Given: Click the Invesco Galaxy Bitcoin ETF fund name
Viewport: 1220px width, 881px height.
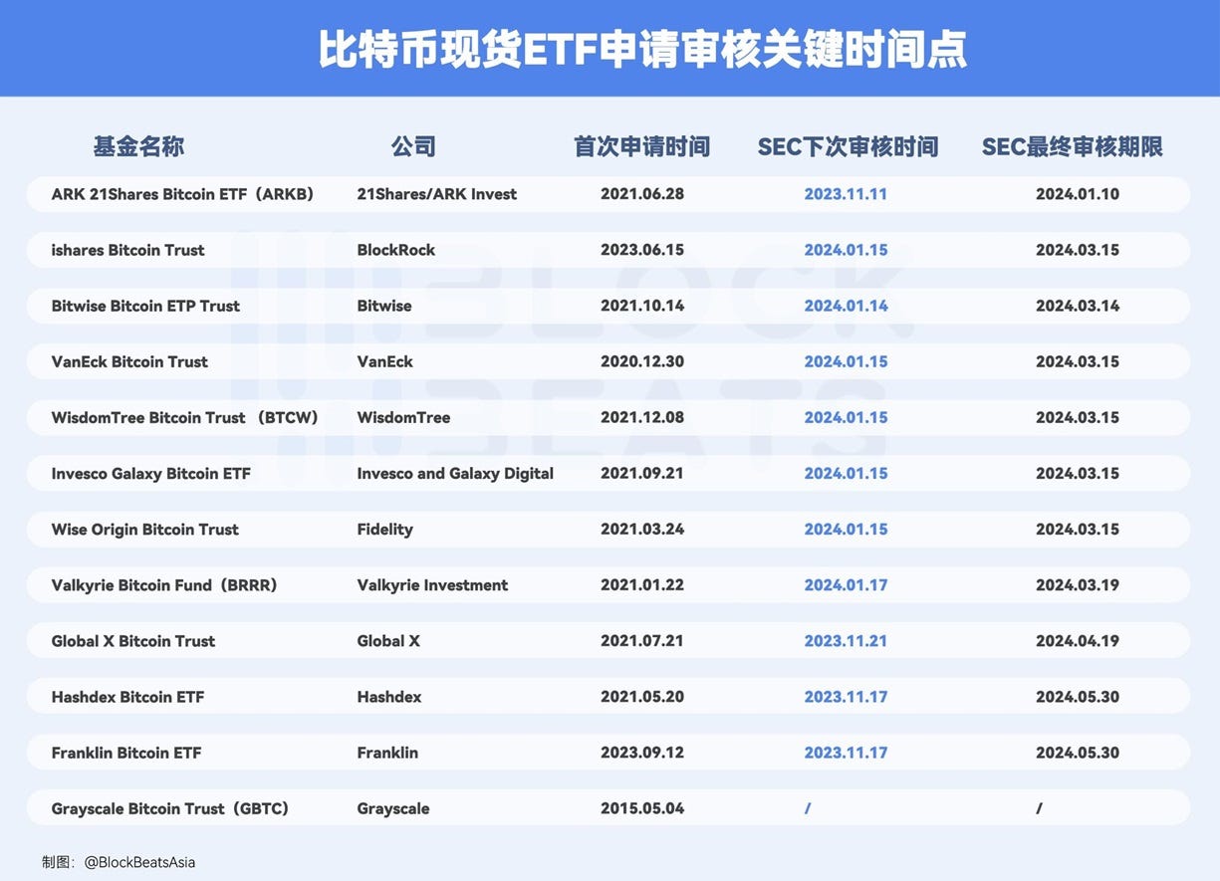Looking at the screenshot, I should [151, 473].
